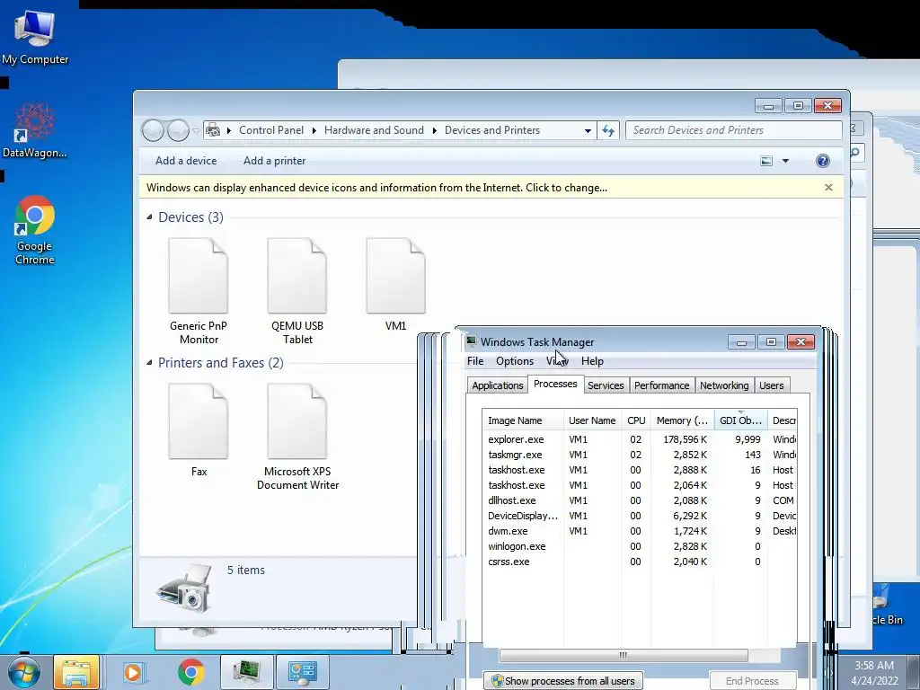The width and height of the screenshot is (920, 690).
Task: Open My Computer desktop icon
Action: (x=35, y=36)
